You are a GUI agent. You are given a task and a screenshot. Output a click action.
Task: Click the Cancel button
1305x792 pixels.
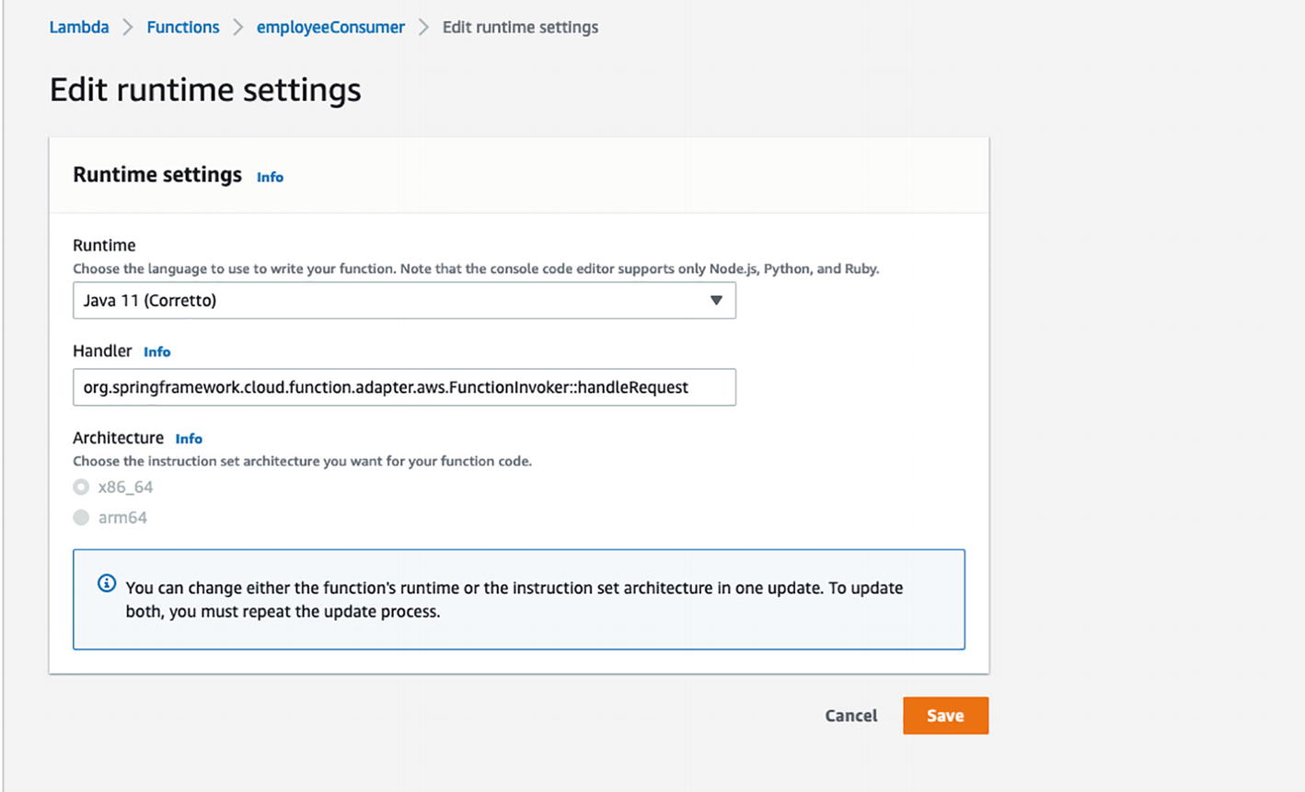point(850,716)
